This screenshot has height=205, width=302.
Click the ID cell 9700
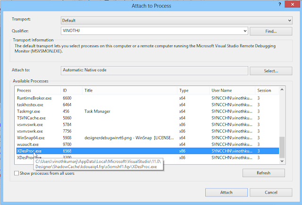[x=67, y=144]
